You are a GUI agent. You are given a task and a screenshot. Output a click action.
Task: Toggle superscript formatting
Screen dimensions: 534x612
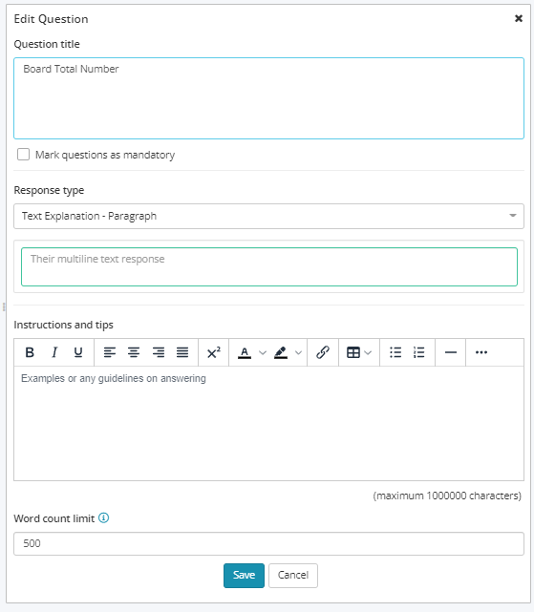214,352
